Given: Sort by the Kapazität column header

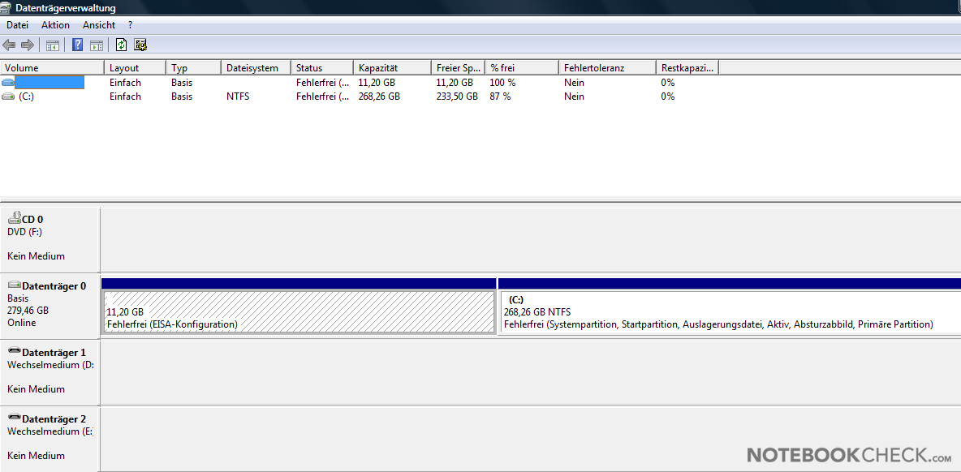Looking at the screenshot, I should 392,68.
